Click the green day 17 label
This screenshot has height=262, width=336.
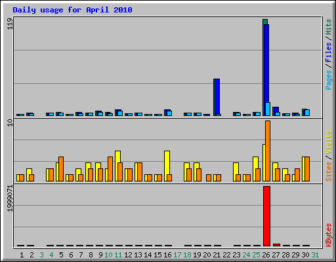pos(177,255)
